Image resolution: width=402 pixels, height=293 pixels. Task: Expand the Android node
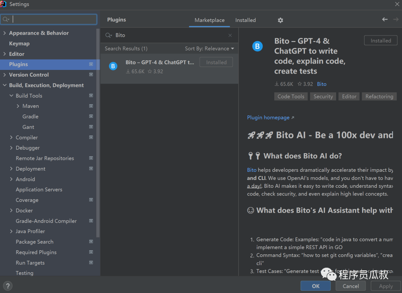tap(11, 179)
